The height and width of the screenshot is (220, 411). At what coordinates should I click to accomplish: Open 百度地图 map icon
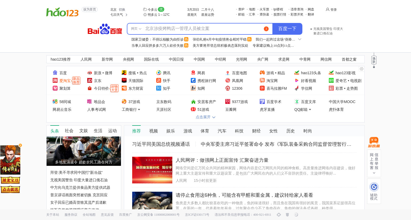tap(228, 73)
